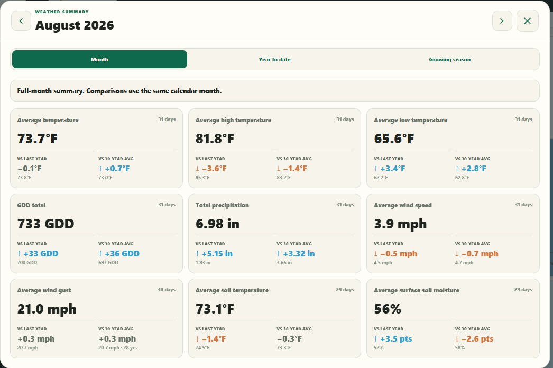Viewport: 553px width, 368px height.
Task: Click the −3.6°F vs last year value
Action: click(x=211, y=169)
